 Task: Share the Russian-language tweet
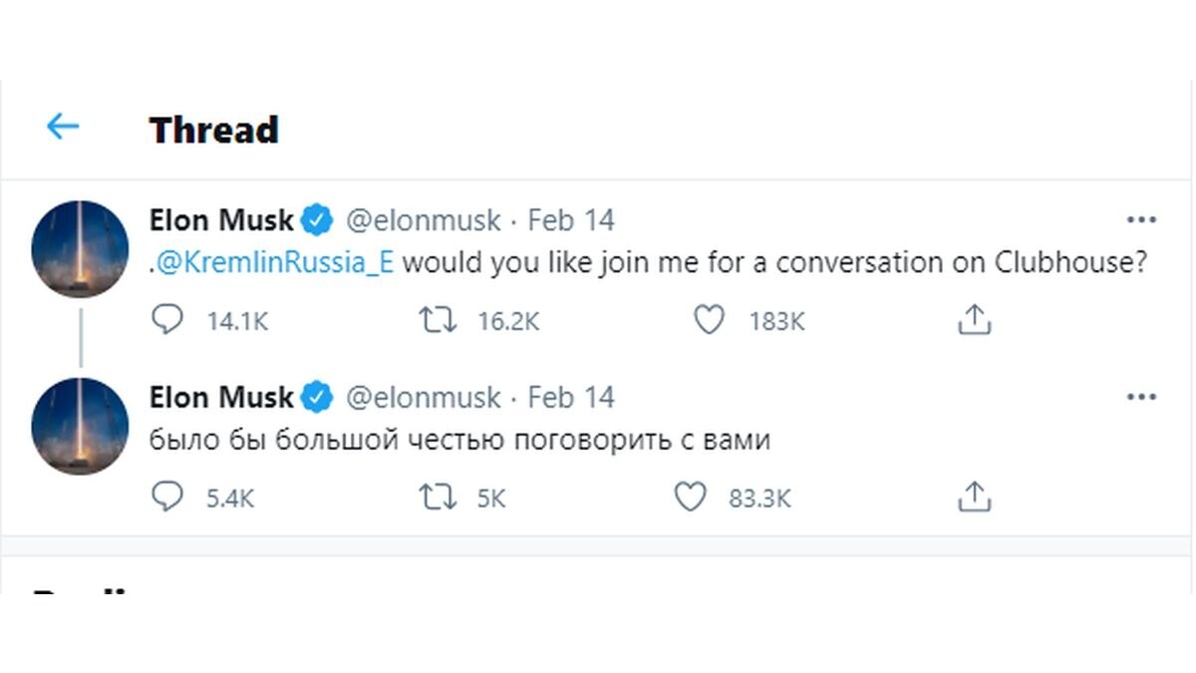[974, 497]
